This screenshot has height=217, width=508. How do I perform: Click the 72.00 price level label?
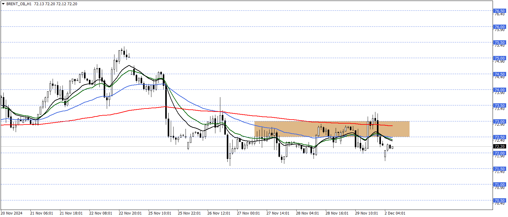499,153
